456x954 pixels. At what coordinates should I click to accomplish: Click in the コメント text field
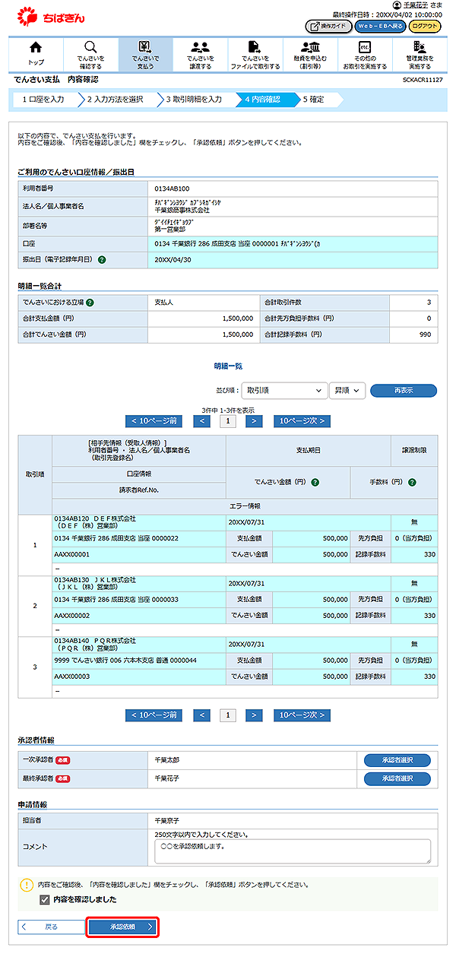point(292,851)
